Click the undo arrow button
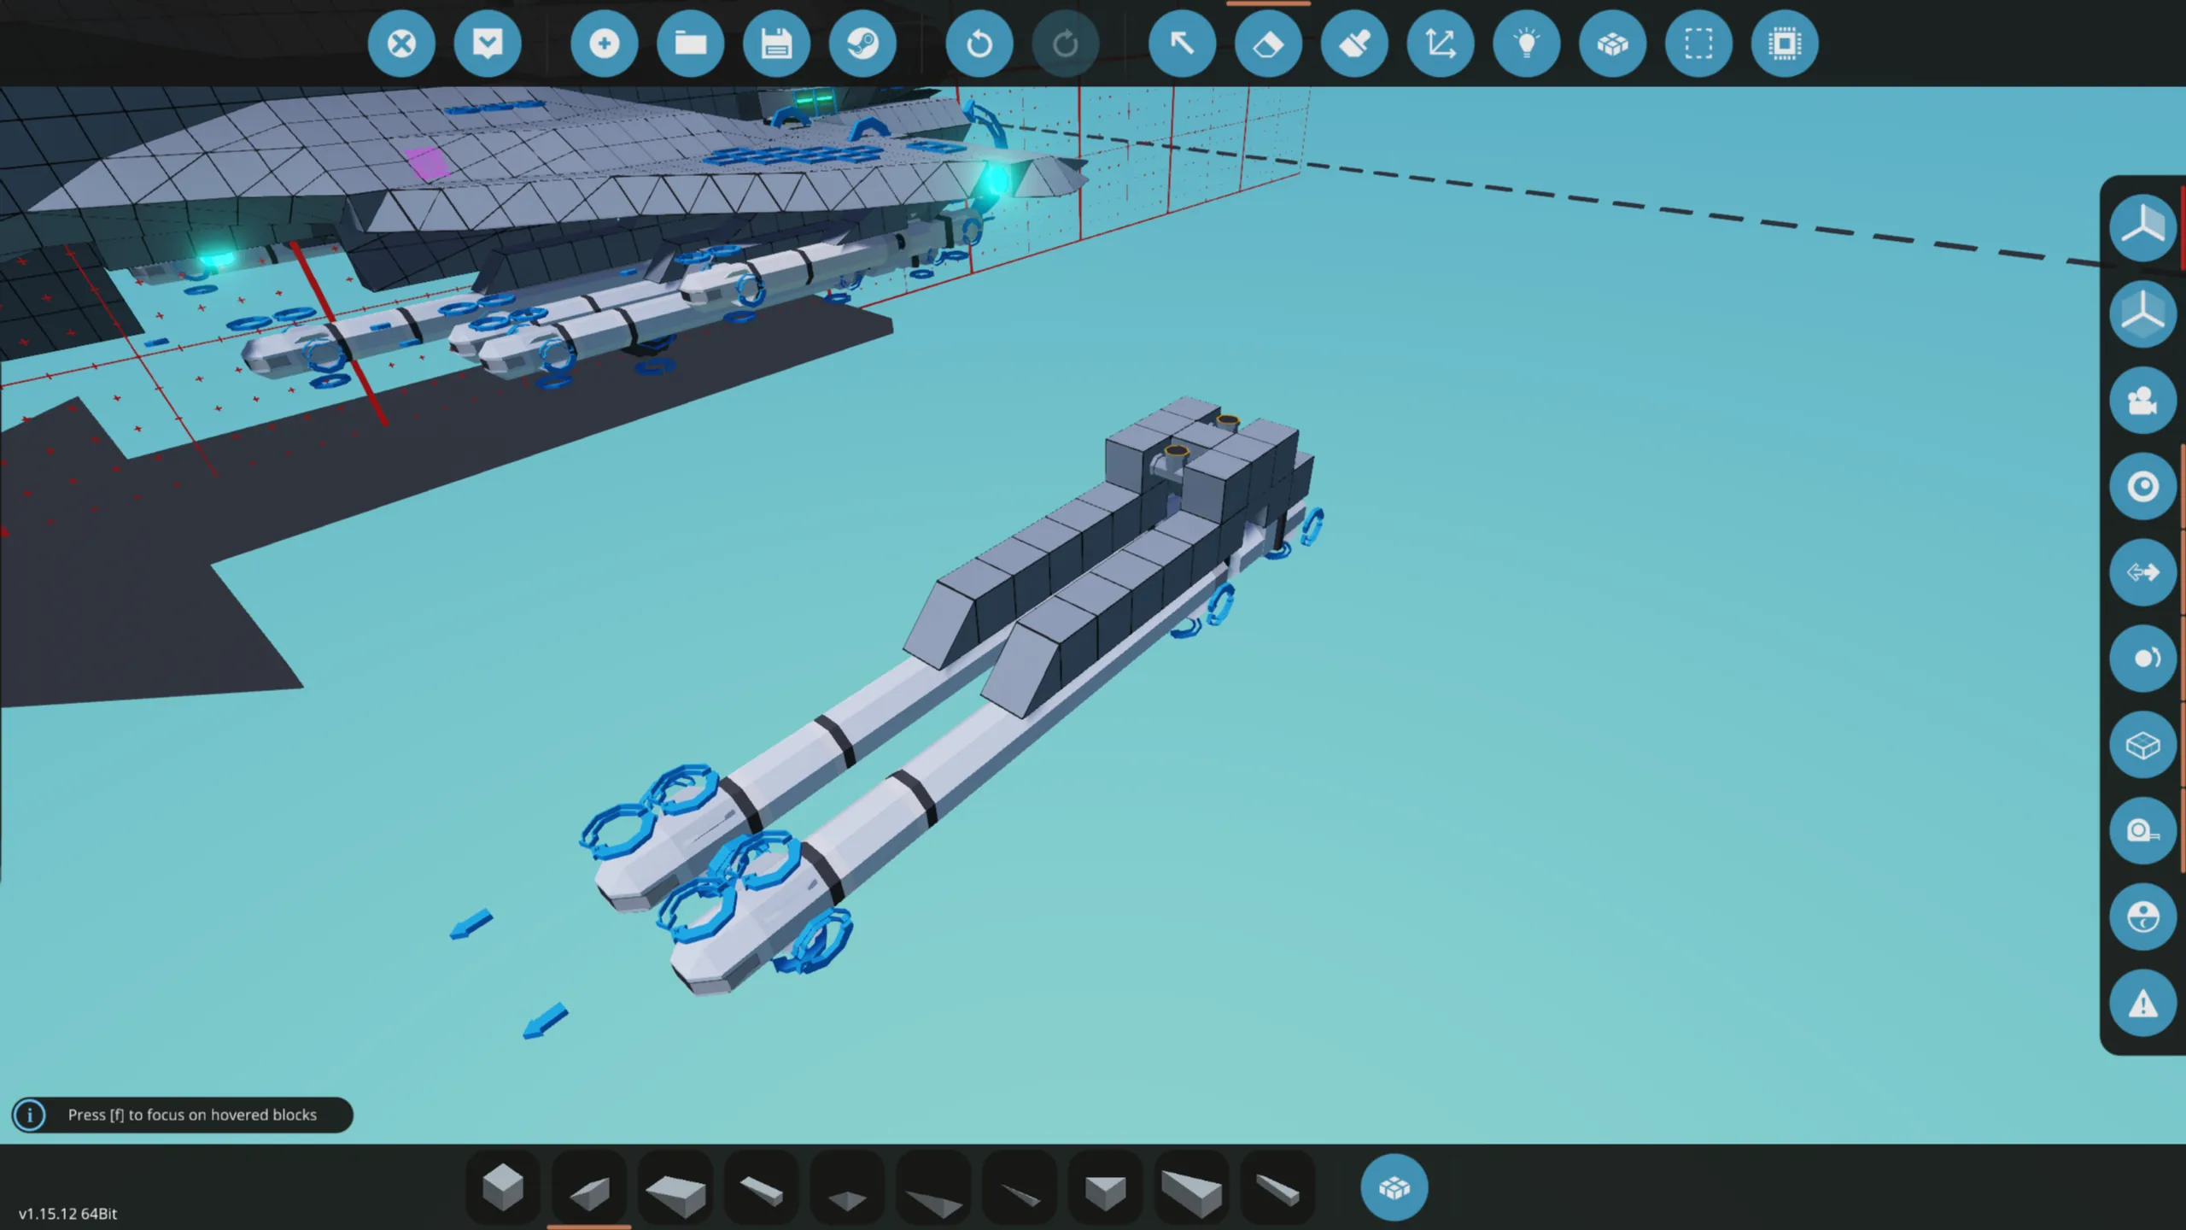This screenshot has width=2186, height=1230. 979,44
